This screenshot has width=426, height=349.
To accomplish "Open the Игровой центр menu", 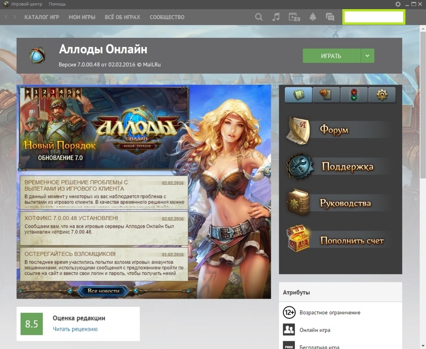I will click(27, 4).
